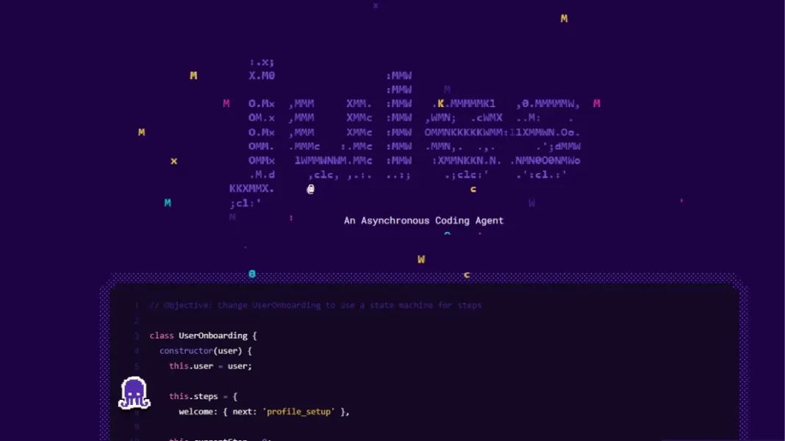Click the @ glyph inside the ASCII logo
Viewport: 785px width, 441px height.
310,189
